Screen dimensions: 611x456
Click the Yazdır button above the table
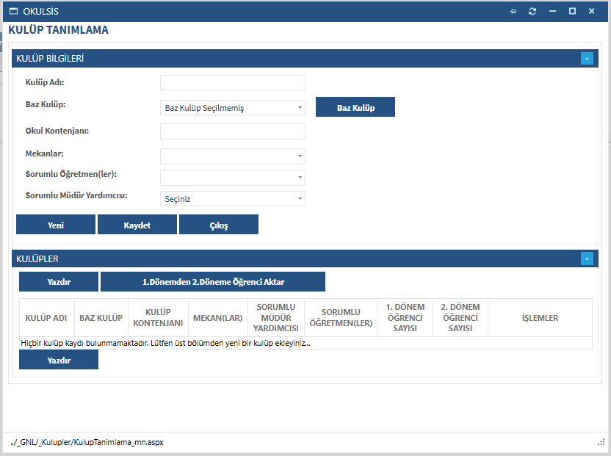pos(59,282)
